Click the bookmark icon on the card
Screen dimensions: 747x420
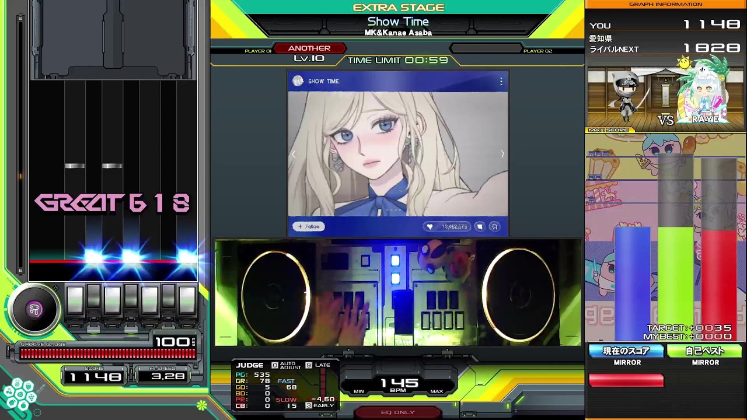tap(494, 226)
